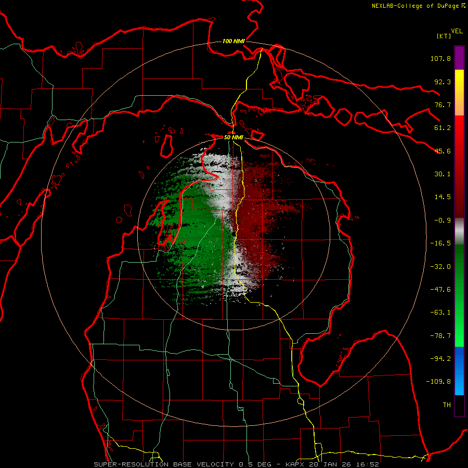Click the 107.8 legend value
The width and height of the screenshot is (468, 468).
[440, 58]
